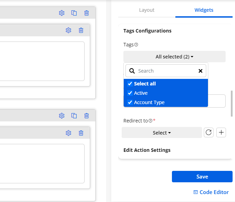Image resolution: width=235 pixels, height=202 pixels.
Task: Clear the tag search with the X icon
Action: tap(200, 71)
